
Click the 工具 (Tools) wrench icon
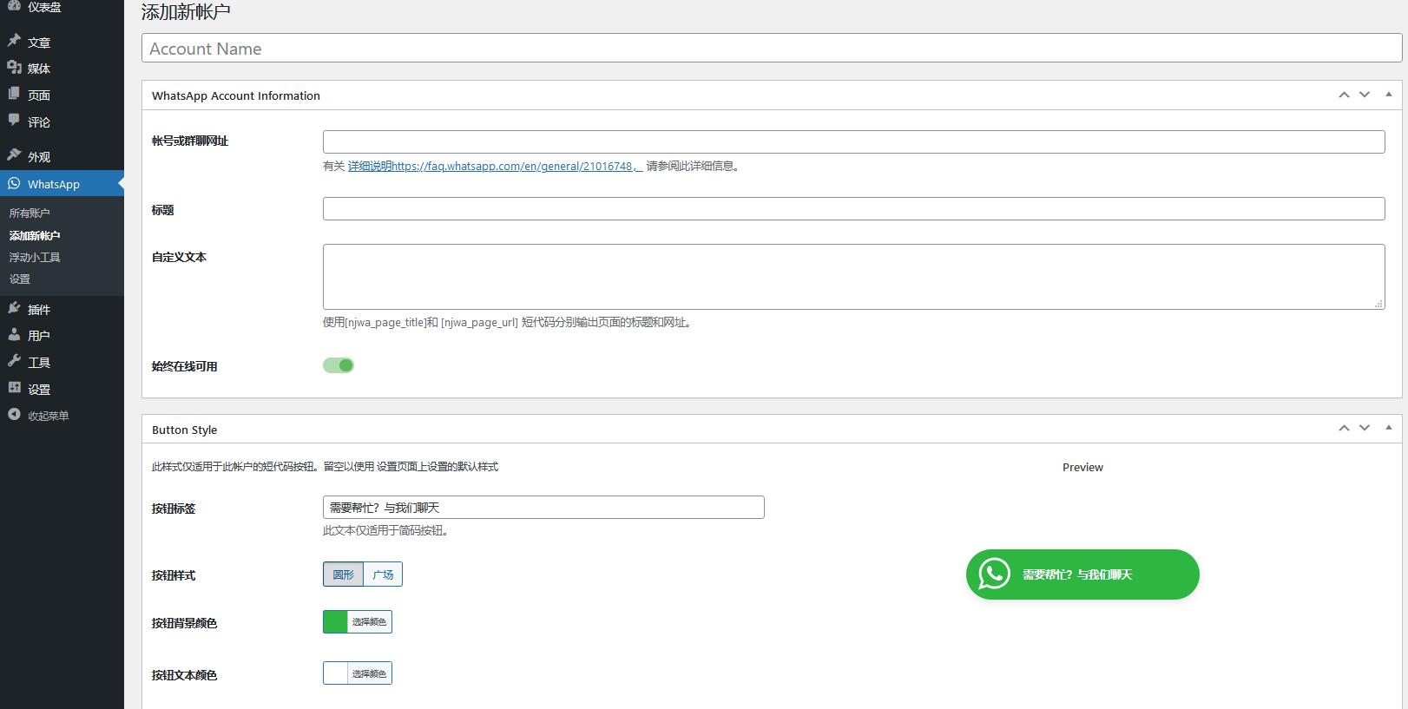14,361
